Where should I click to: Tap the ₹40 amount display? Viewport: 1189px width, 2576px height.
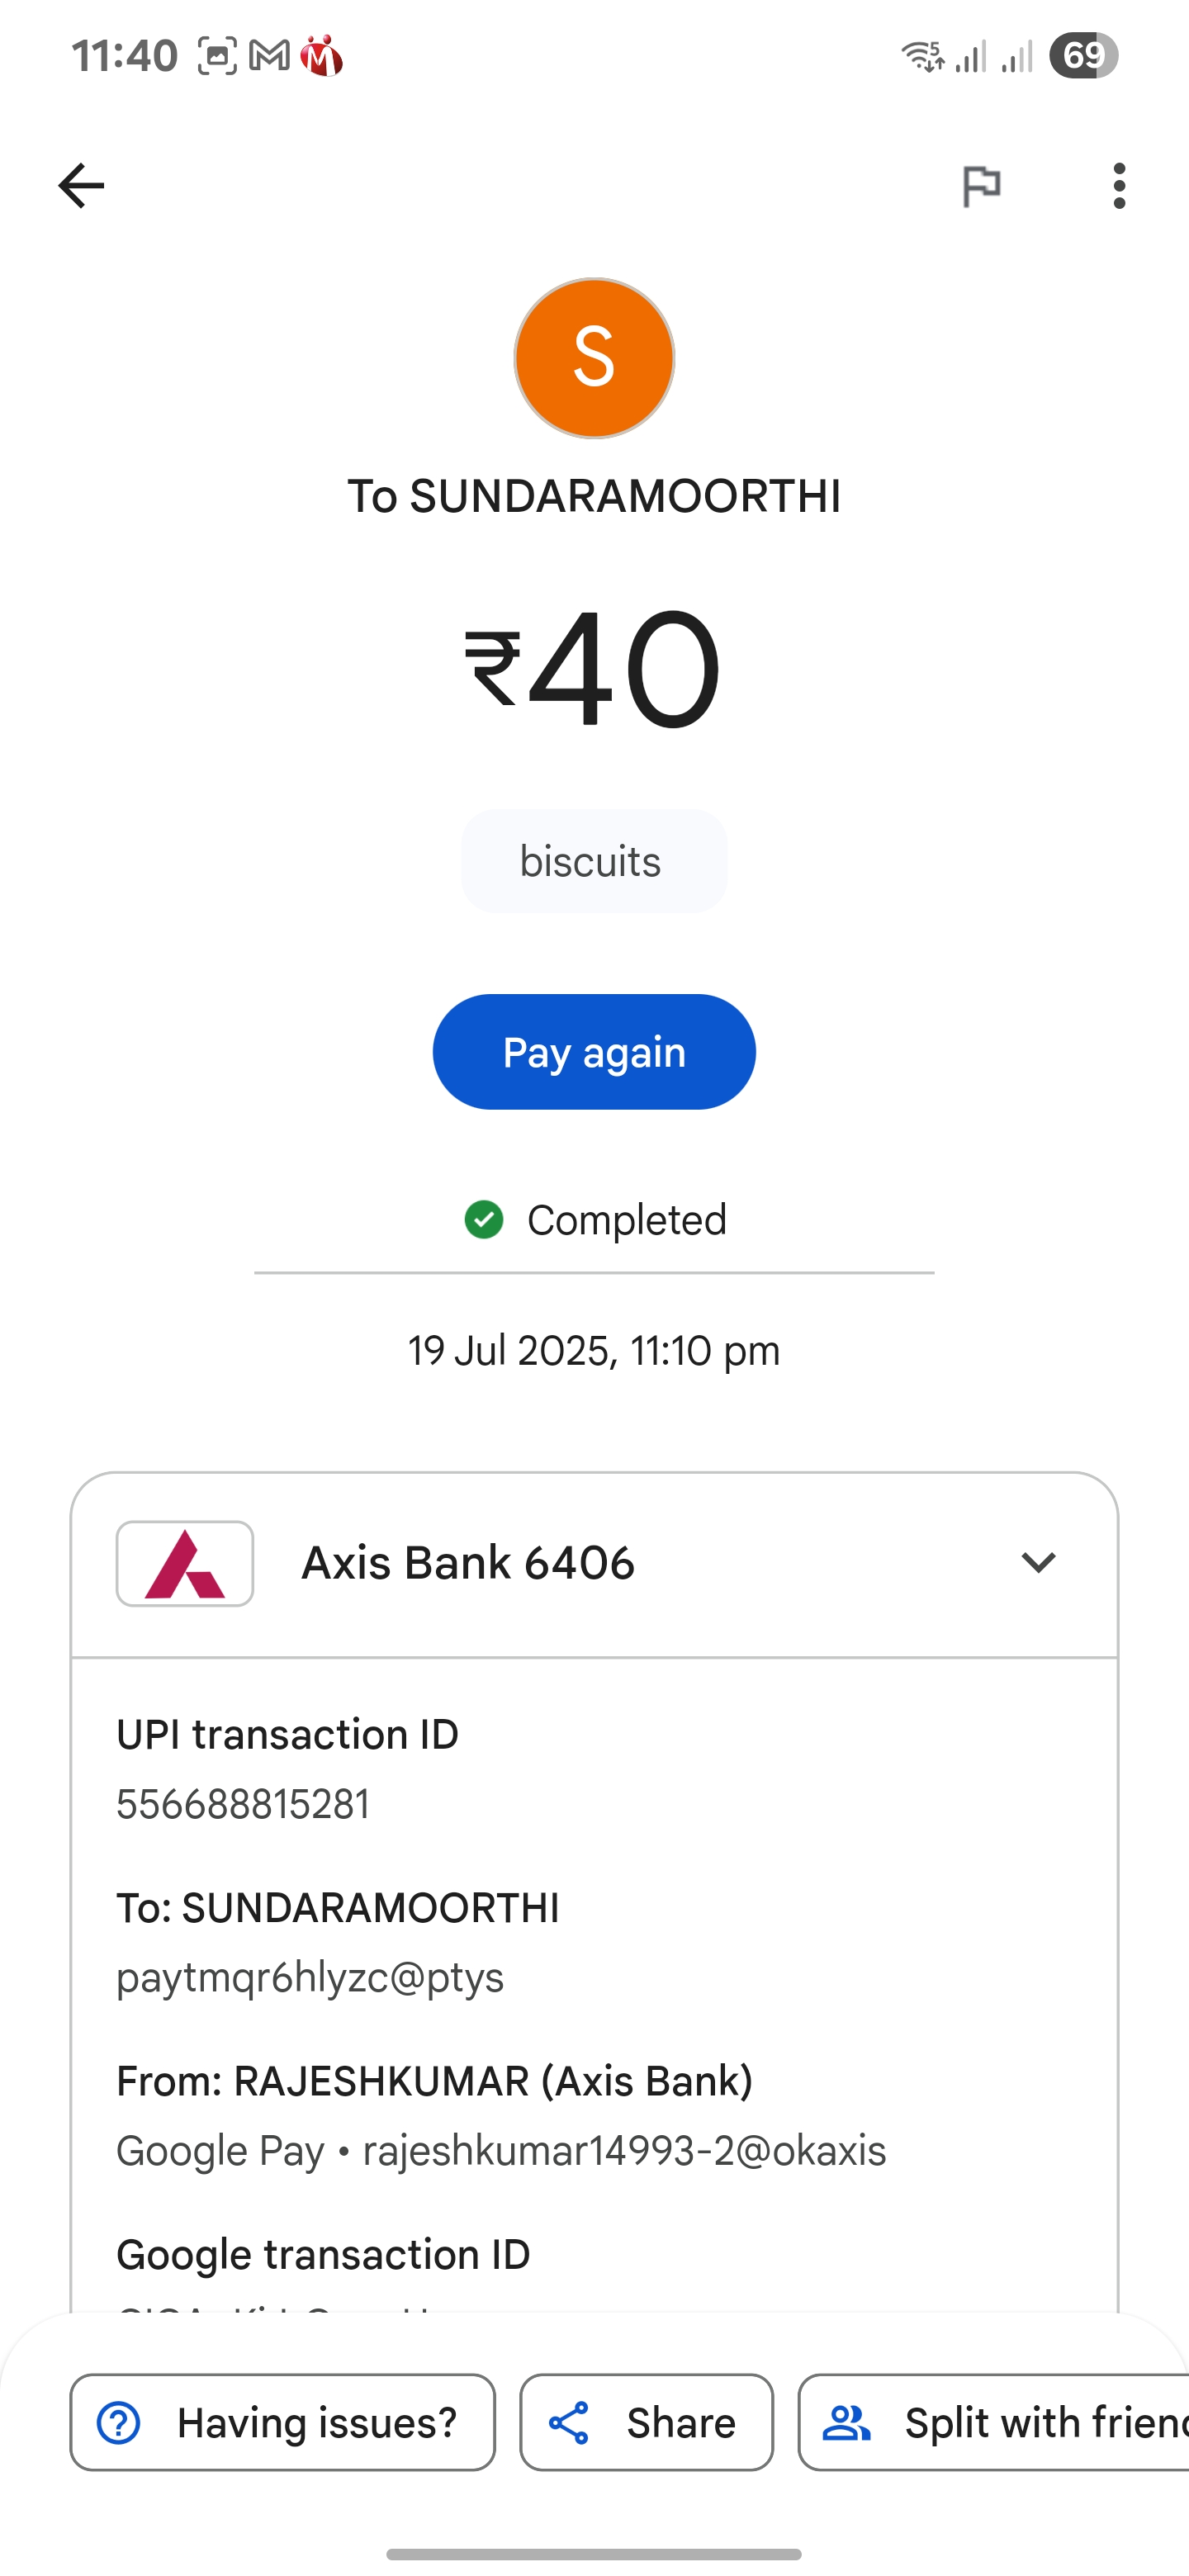[x=592, y=668]
